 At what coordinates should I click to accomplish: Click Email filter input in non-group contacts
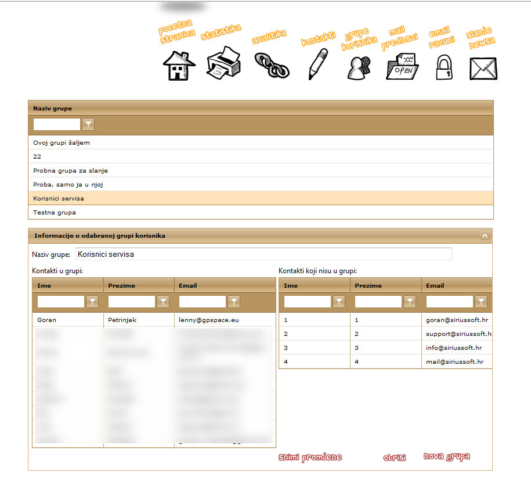[450, 302]
